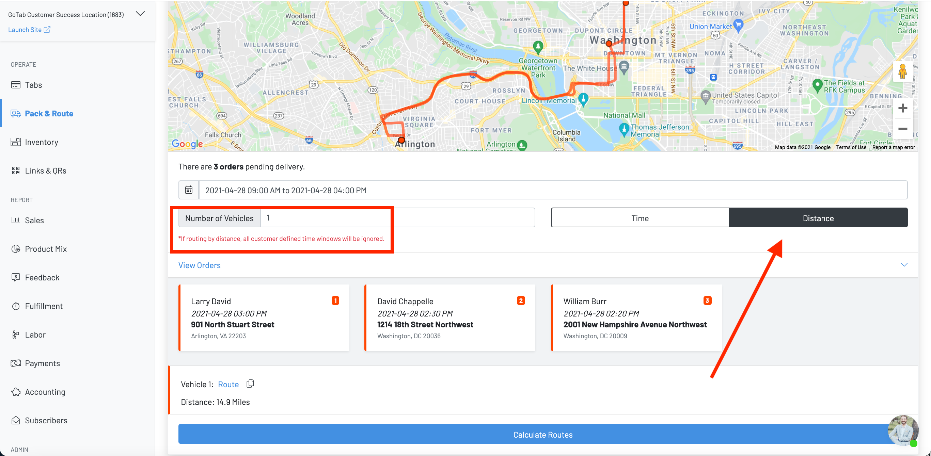This screenshot has width=931, height=456.
Task: Toggle the View Orders panel label
Action: pyautogui.click(x=200, y=265)
